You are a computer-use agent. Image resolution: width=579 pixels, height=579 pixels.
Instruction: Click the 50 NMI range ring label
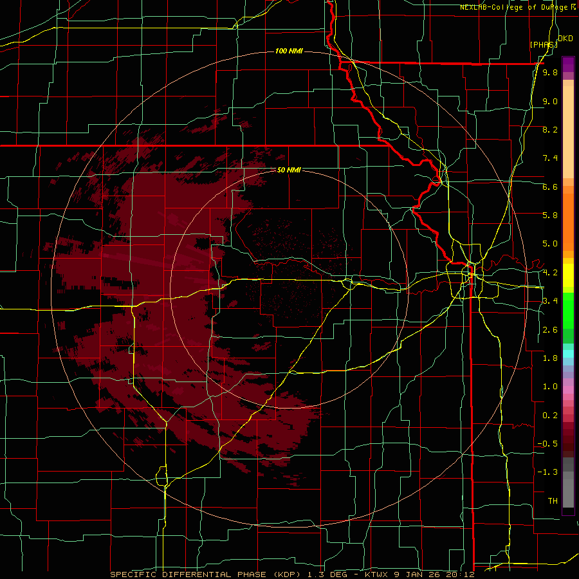(289, 170)
